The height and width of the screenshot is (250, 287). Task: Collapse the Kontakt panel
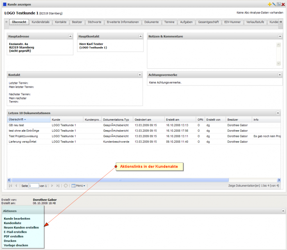click(x=140, y=75)
